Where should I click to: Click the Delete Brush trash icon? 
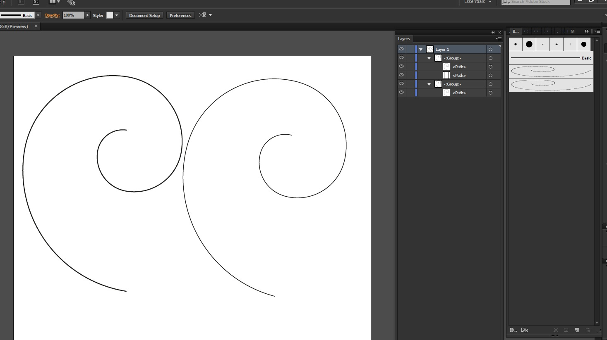coord(588,330)
